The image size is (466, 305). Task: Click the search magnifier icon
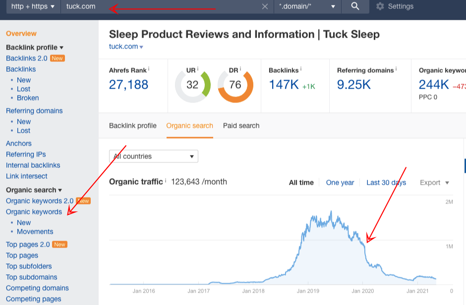click(355, 6)
